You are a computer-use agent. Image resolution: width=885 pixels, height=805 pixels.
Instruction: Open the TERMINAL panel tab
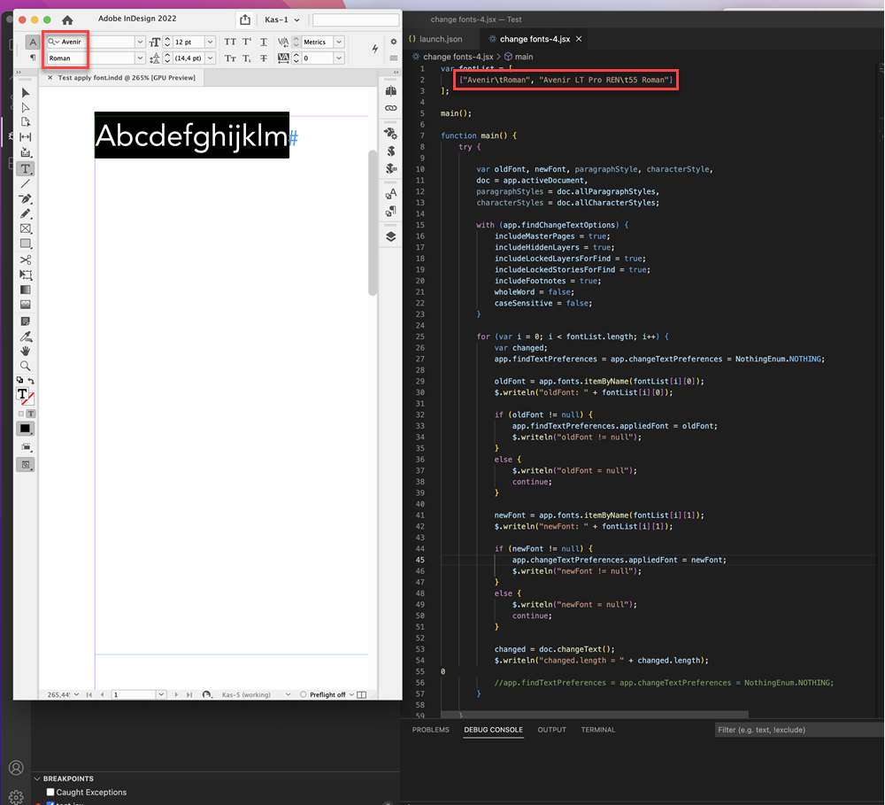[x=598, y=730]
